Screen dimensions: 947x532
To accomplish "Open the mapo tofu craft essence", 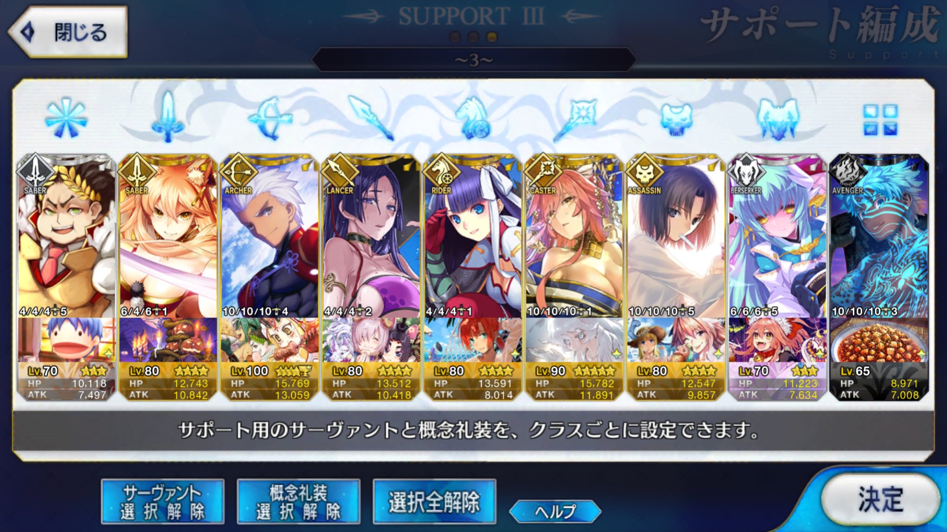I will [x=879, y=340].
